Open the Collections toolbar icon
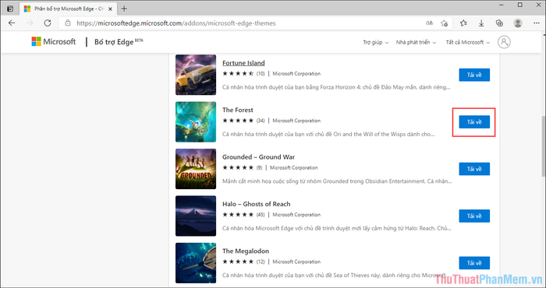546x288 pixels. pos(499,23)
